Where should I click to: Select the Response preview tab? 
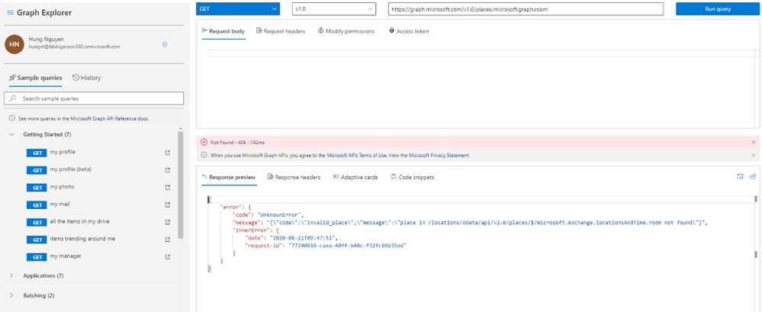point(228,178)
